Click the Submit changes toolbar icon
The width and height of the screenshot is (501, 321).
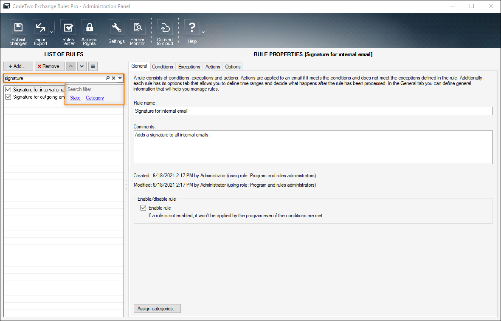[18, 32]
